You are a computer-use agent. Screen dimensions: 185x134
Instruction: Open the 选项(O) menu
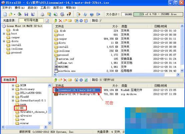[58, 8]
